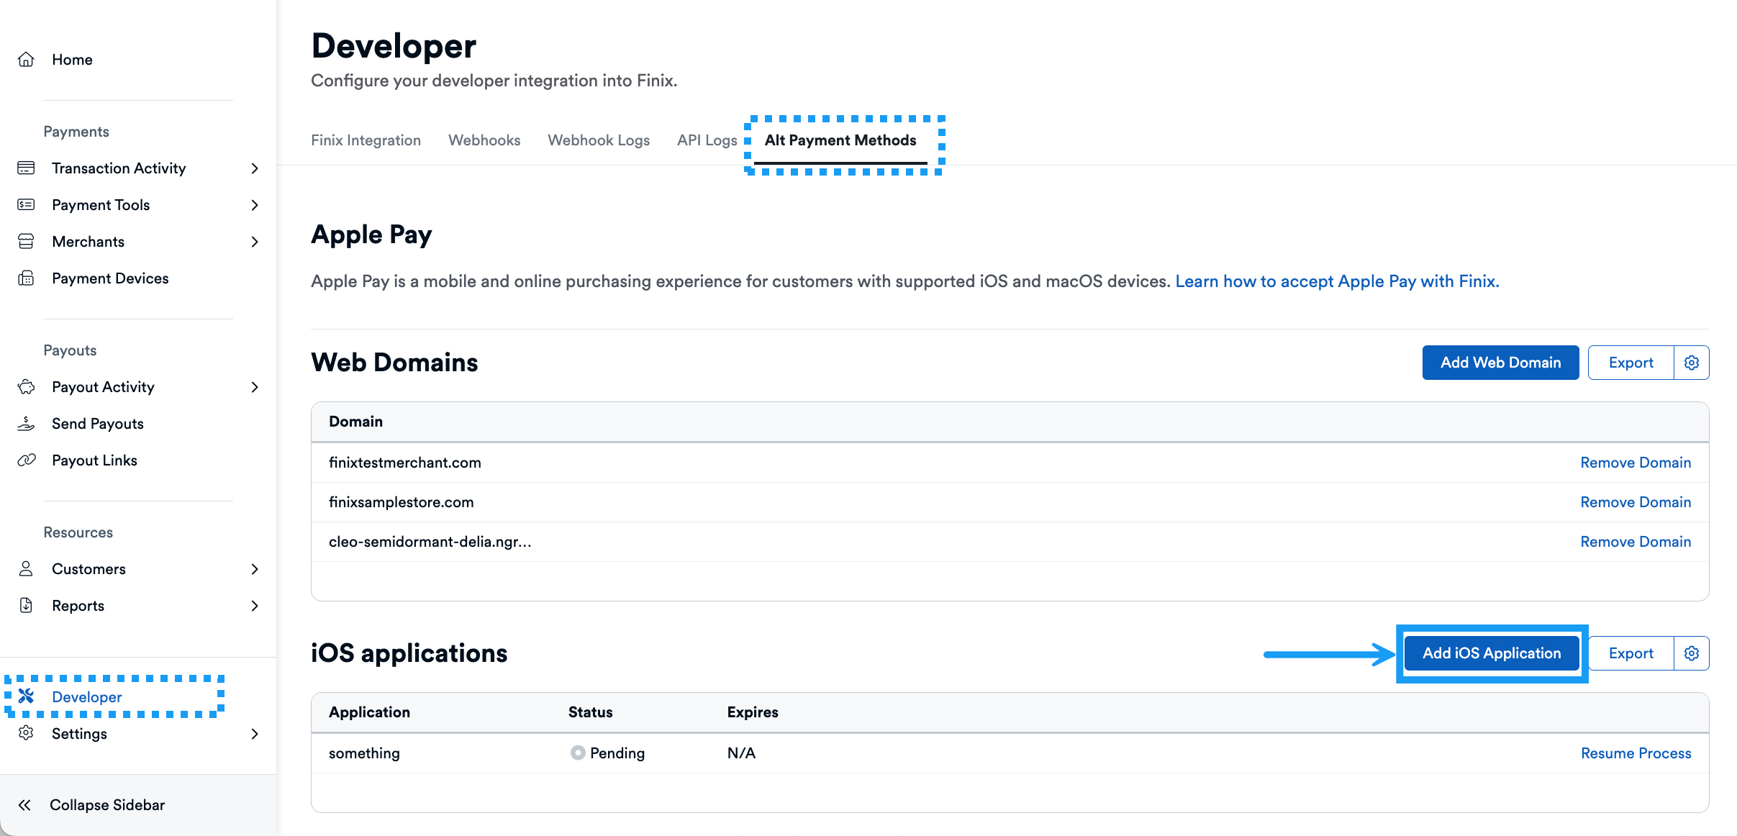The width and height of the screenshot is (1737, 836).
Task: Click the Merchants storefront icon
Action: click(x=26, y=242)
